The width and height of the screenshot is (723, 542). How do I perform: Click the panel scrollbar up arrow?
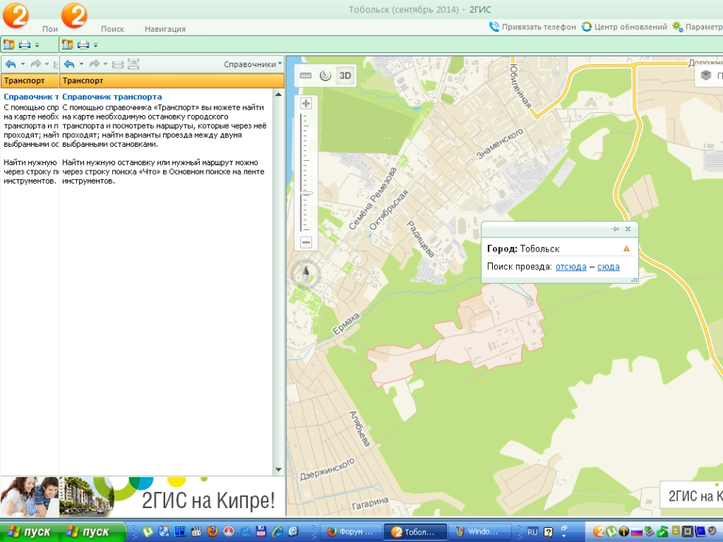pos(278,94)
